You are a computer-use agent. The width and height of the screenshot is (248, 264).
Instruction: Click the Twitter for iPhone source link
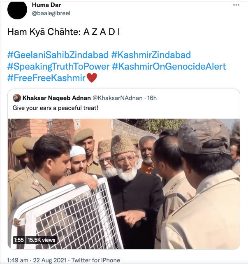tap(96, 260)
